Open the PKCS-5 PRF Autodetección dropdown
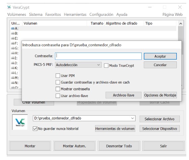189x160 pixels. click(78, 65)
